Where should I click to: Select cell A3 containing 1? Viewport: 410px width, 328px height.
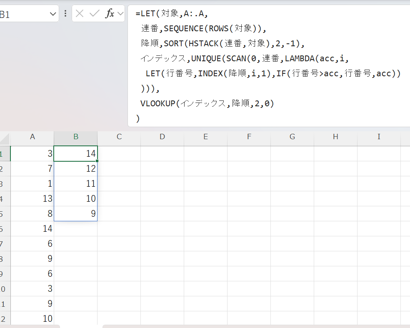32,184
